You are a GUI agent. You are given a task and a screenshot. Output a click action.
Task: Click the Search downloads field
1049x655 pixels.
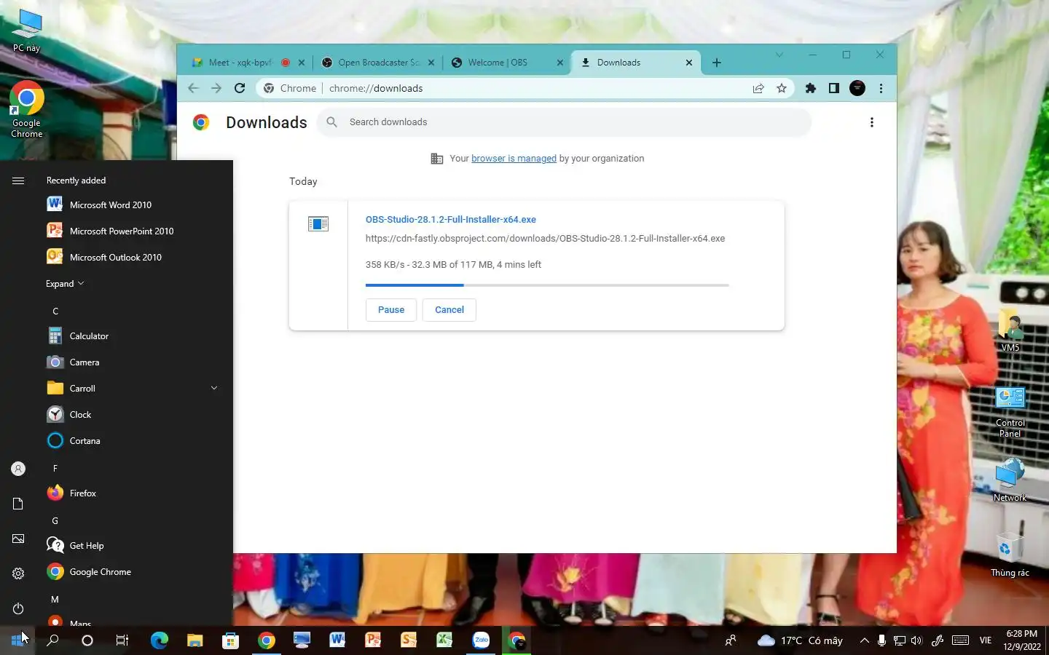[565, 122]
